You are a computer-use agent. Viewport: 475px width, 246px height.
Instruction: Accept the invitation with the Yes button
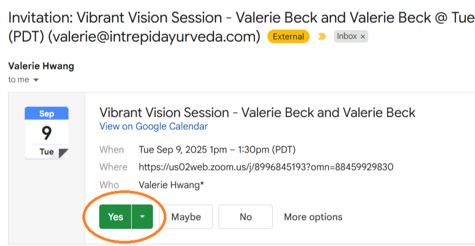coord(115,217)
